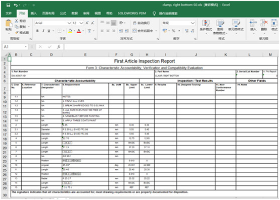Click the Percent Style button
The height and width of the screenshot is (200, 280).
173,31
